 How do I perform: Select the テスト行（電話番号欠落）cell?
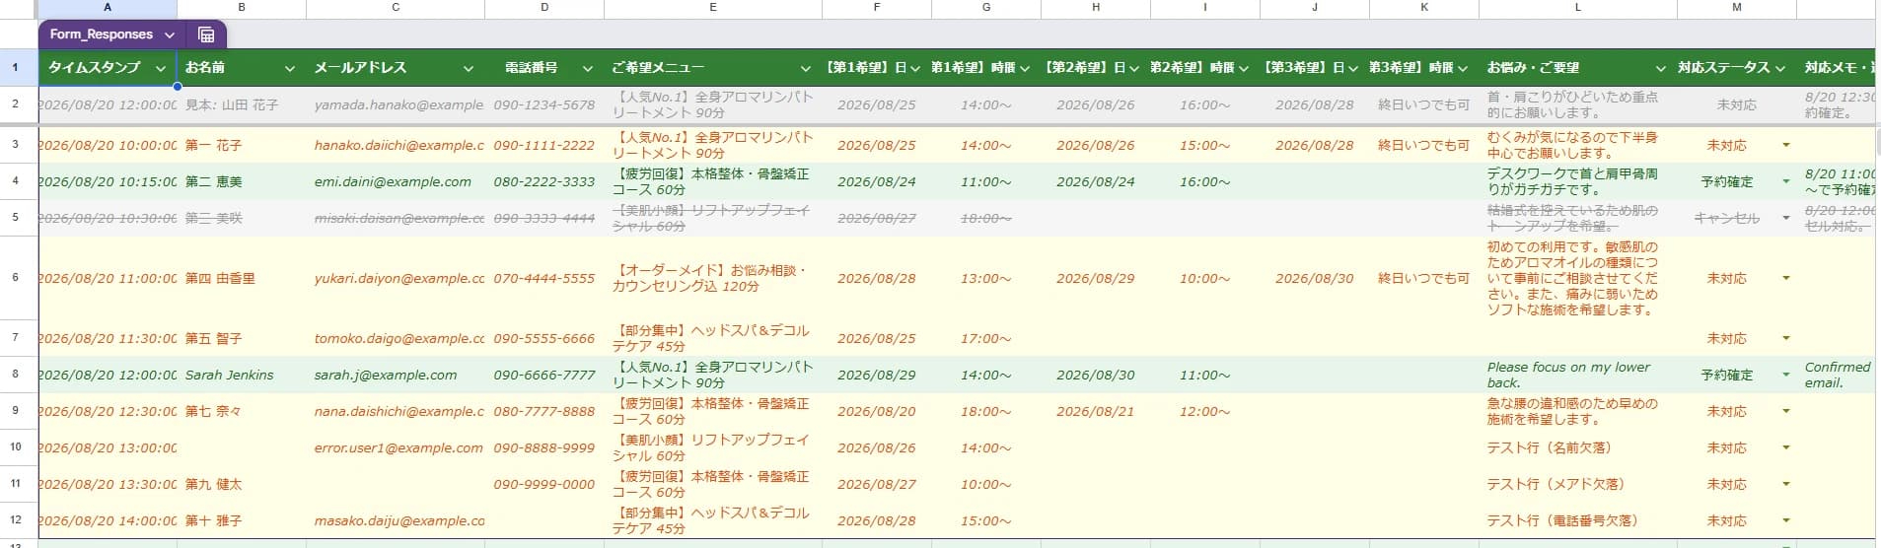[1578, 520]
